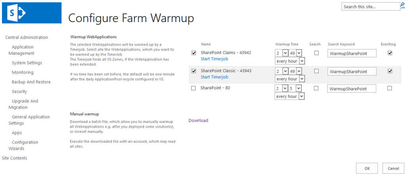Open the Security section
The height and width of the screenshot is (175, 406).
coord(19,91)
